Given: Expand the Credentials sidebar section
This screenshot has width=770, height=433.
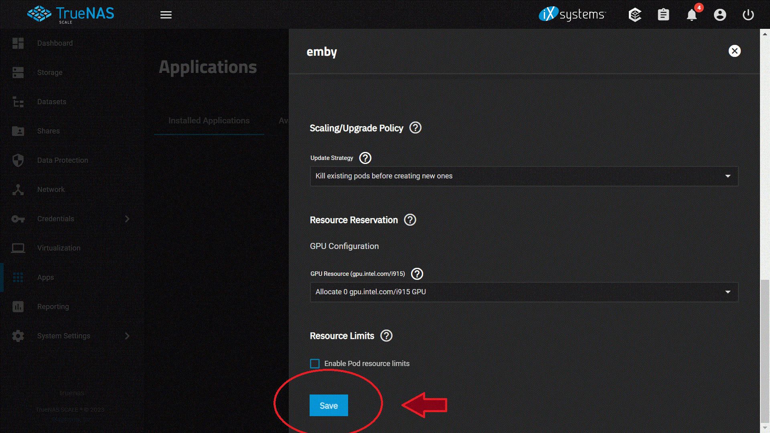Looking at the screenshot, I should (127, 219).
